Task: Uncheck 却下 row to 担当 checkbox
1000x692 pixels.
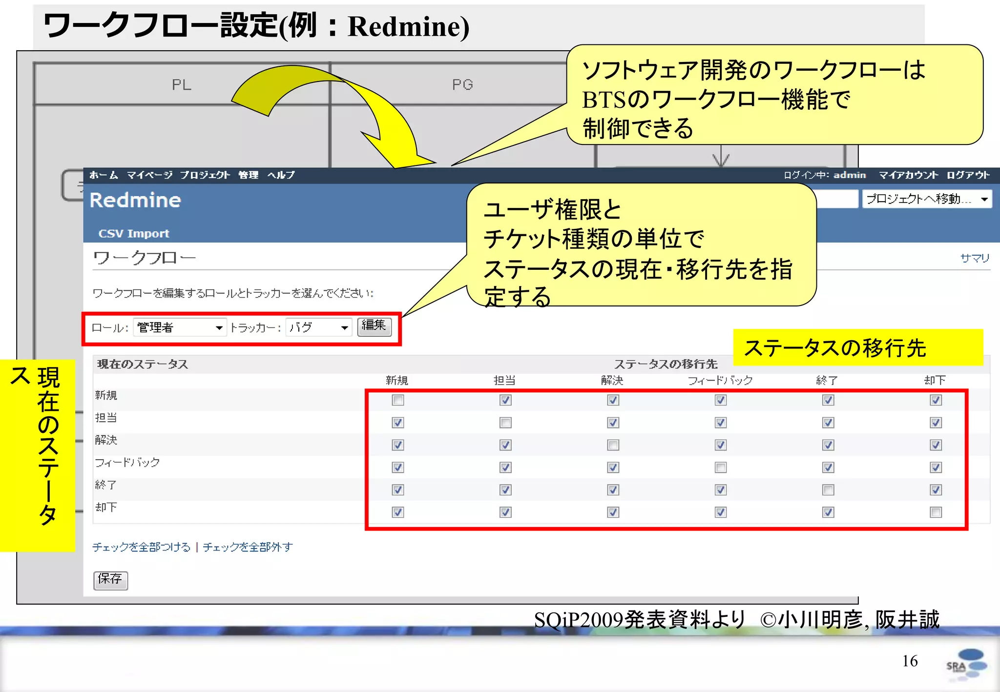Action: point(505,512)
